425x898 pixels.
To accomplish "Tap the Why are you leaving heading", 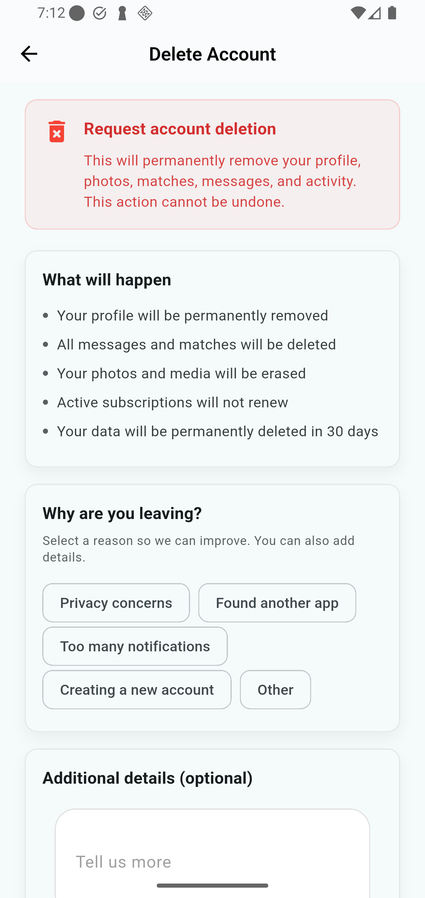I will pyautogui.click(x=122, y=513).
